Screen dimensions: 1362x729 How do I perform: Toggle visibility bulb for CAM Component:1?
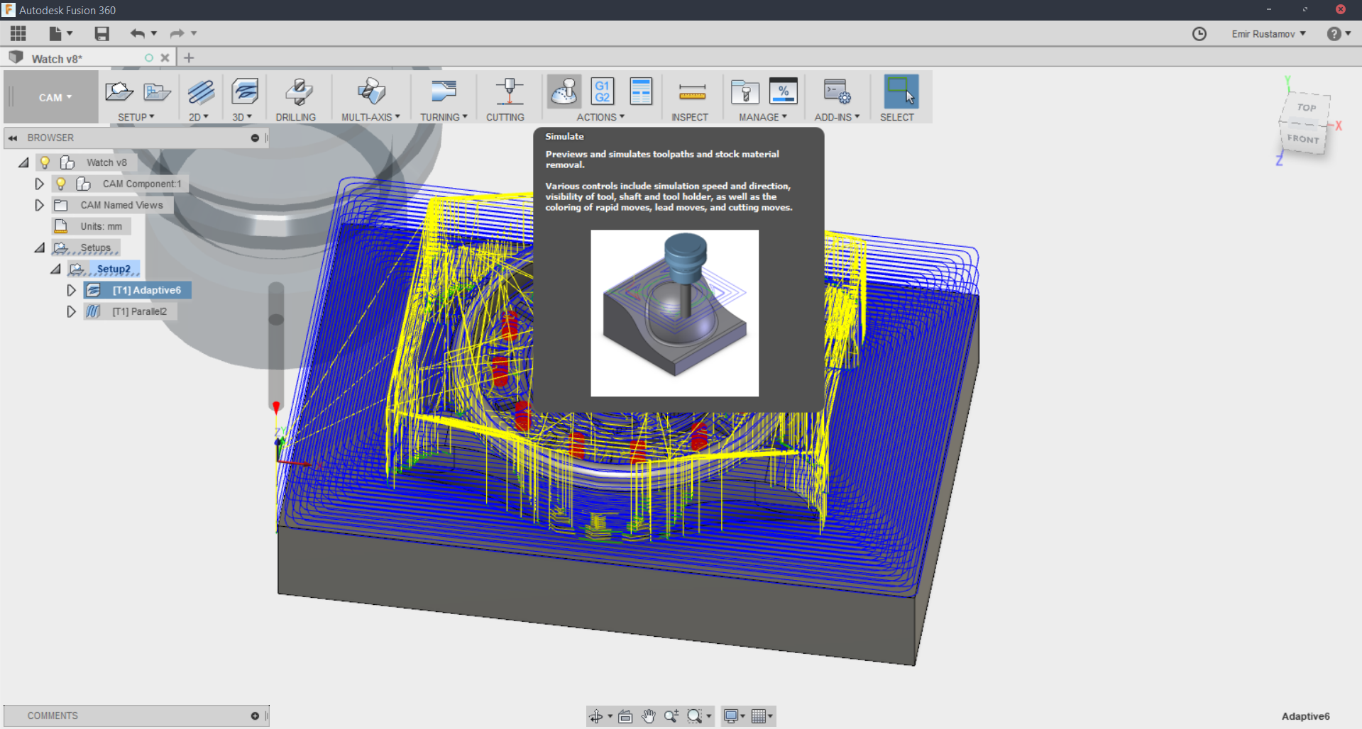[x=61, y=184]
